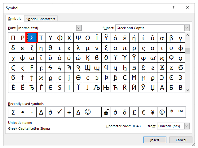The height and width of the screenshot is (148, 198).
Task: Select the Sigma symbol in the grid
Action: (32, 38)
